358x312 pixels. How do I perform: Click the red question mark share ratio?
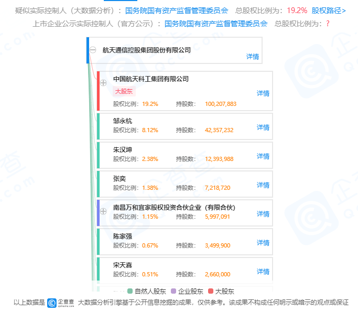click(x=328, y=24)
